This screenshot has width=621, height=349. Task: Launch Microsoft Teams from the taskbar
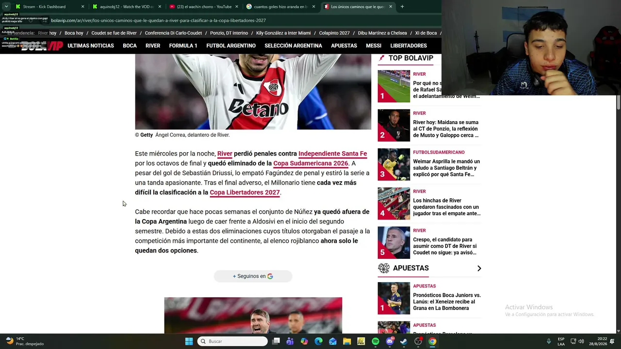click(x=290, y=341)
